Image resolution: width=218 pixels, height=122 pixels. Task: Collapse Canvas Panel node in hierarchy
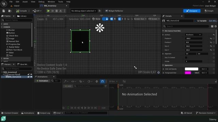(3, 75)
